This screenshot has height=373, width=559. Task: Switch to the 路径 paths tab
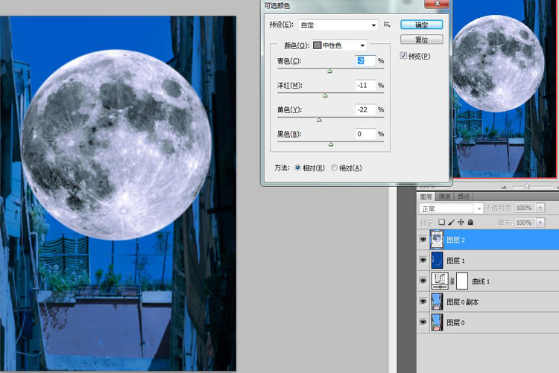pyautogui.click(x=464, y=197)
